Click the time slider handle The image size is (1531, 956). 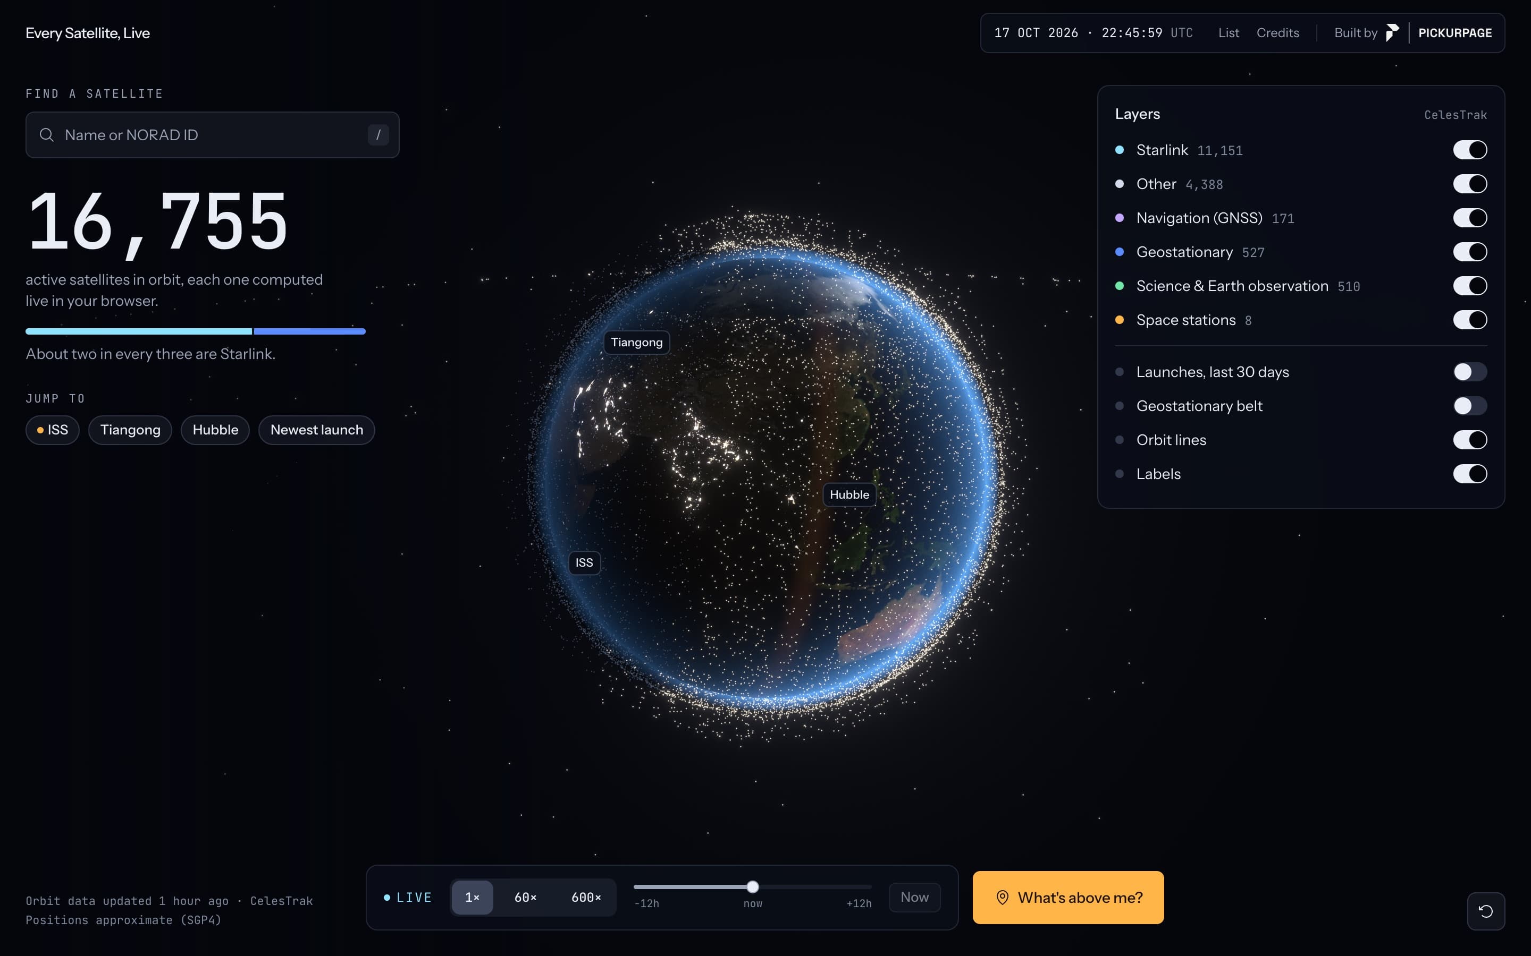tap(752, 886)
